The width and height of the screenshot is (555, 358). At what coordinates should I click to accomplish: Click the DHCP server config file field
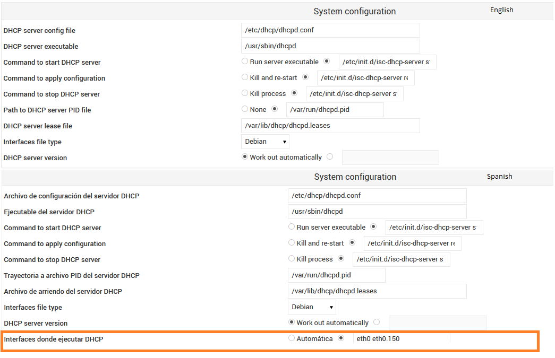(330, 30)
